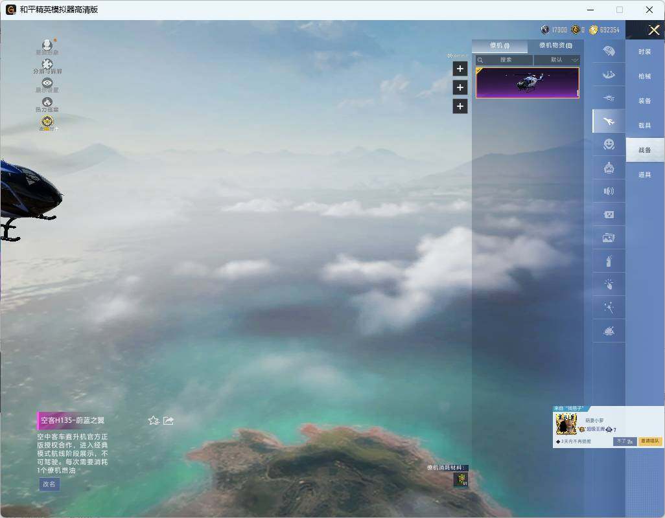Minimize the emulator window
Screen dimensions: 665x518
pyautogui.click(x=590, y=10)
